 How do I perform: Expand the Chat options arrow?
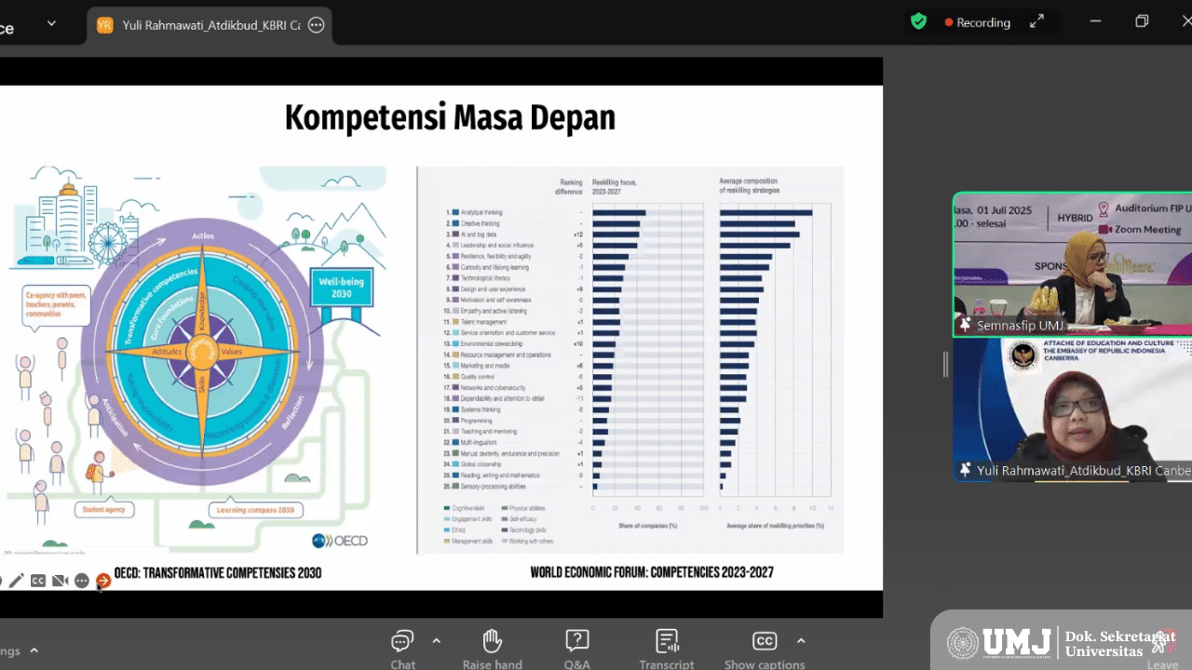436,641
